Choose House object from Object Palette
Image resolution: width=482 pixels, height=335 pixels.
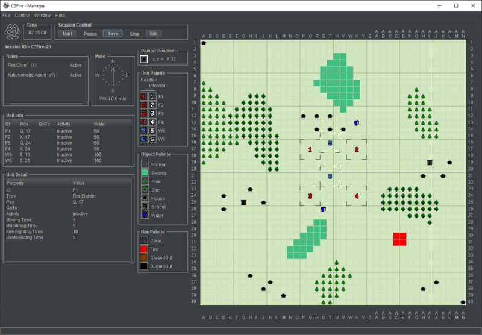click(x=145, y=198)
